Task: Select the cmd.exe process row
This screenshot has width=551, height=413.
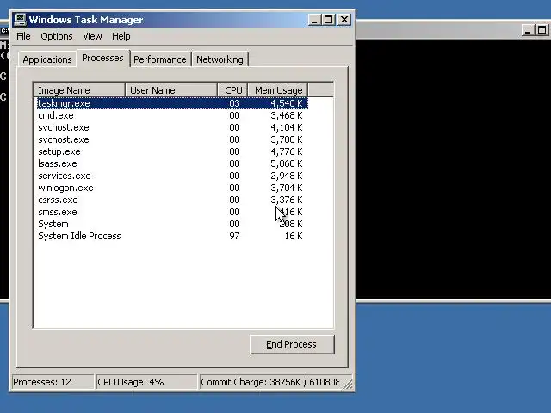Action: click(x=172, y=115)
